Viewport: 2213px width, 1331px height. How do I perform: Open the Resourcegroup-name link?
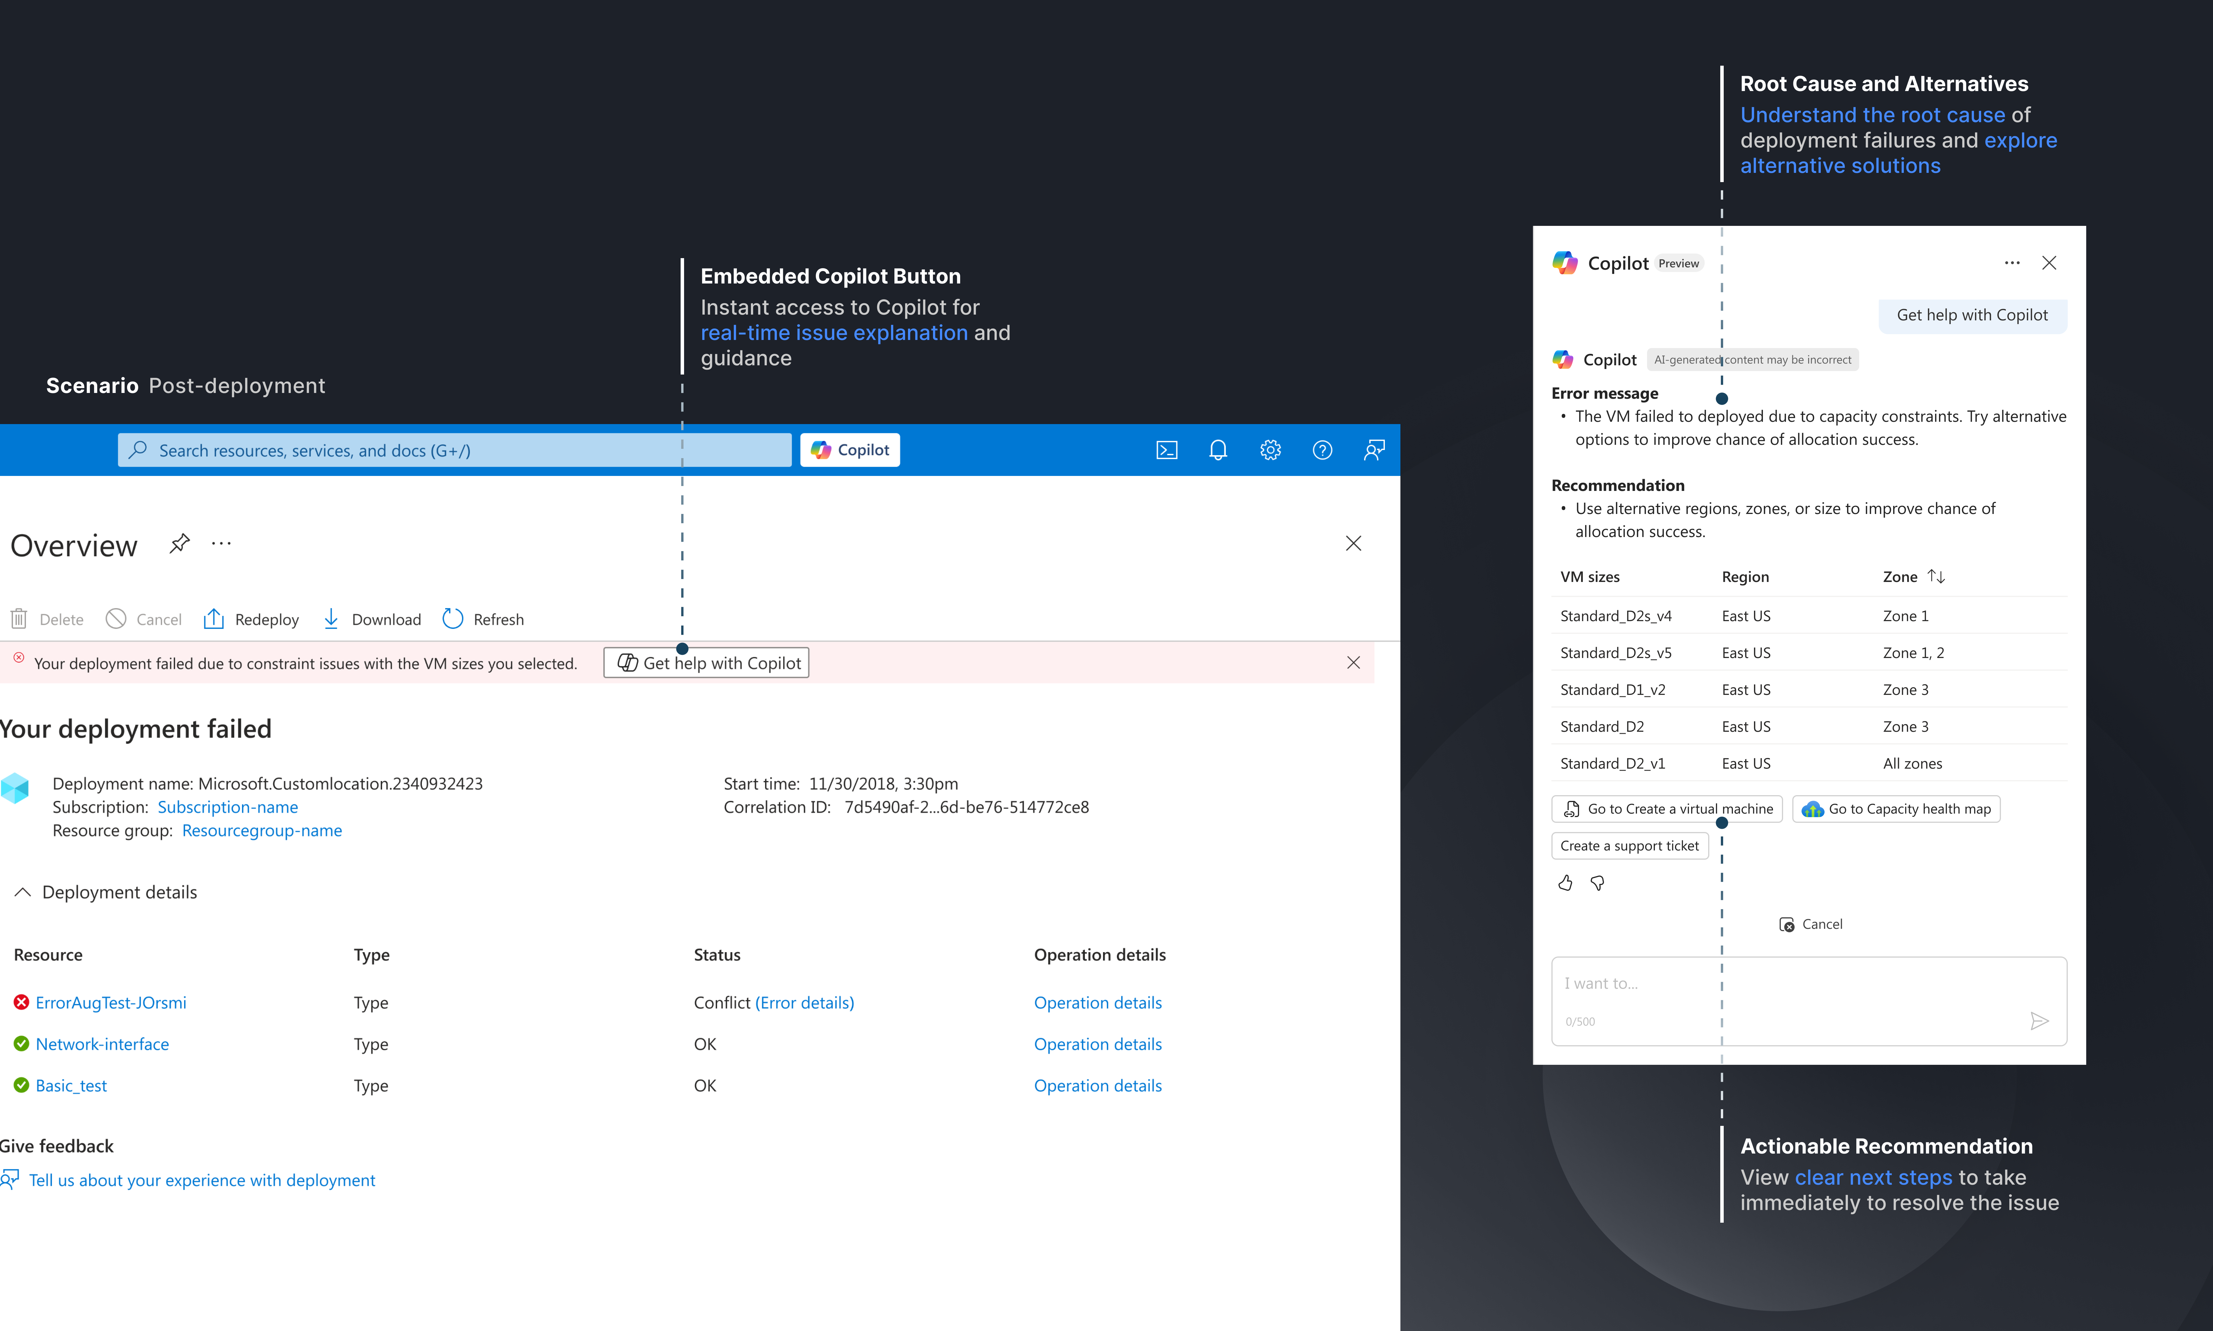coord(262,831)
